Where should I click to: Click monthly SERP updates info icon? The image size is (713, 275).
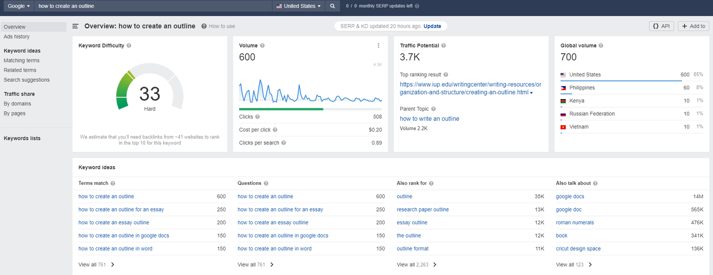pyautogui.click(x=417, y=6)
